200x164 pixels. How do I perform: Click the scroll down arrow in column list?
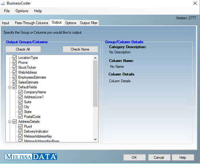click(95, 139)
